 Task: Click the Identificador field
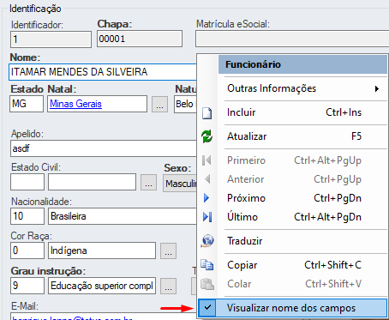pos(51,39)
